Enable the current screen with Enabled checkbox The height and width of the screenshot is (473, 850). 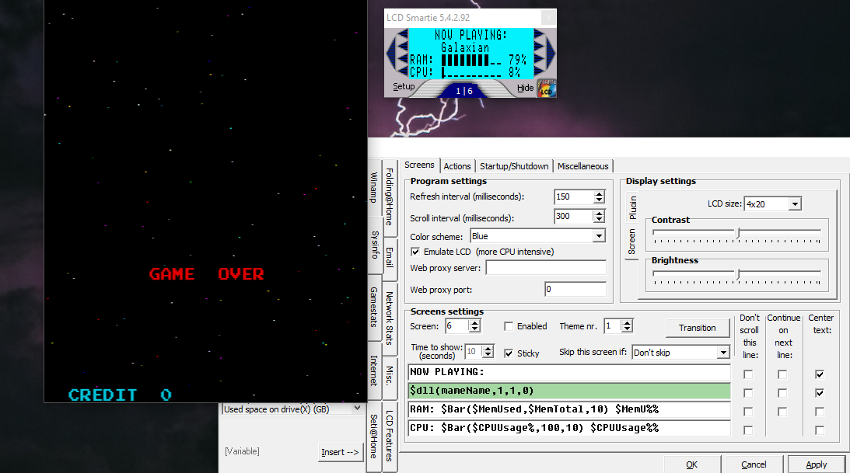(509, 327)
